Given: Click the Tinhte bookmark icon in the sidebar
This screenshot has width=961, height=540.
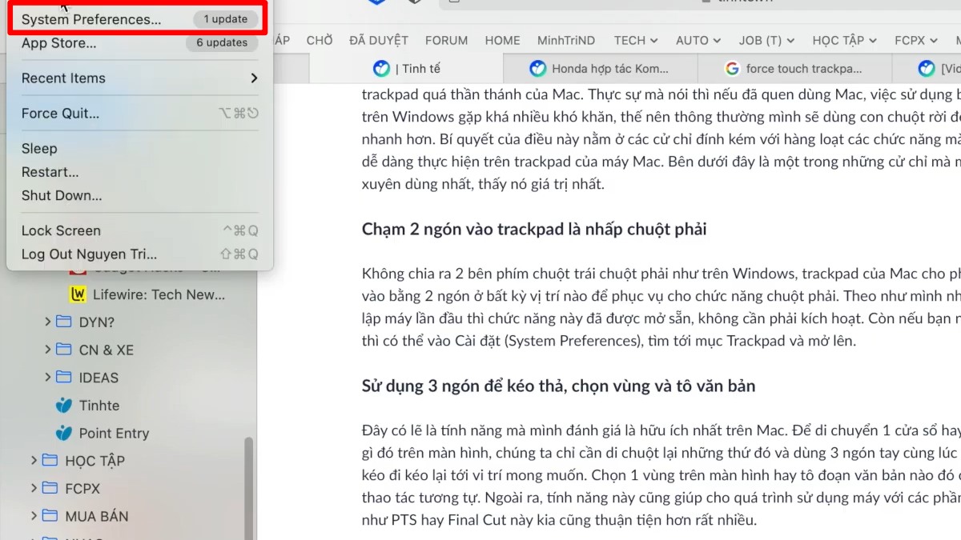Looking at the screenshot, I should [64, 406].
